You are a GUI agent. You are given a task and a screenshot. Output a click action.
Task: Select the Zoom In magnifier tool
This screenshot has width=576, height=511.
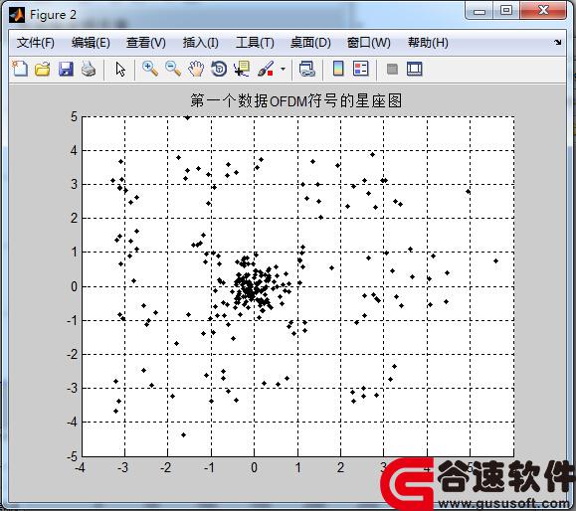pyautogui.click(x=150, y=69)
